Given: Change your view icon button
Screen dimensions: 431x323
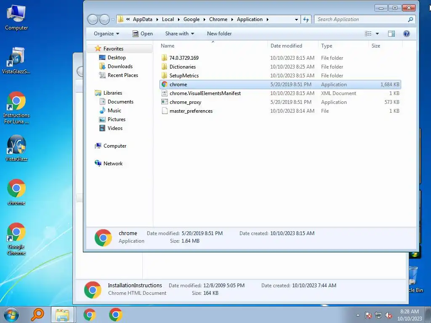Looking at the screenshot, I should click(x=368, y=34).
